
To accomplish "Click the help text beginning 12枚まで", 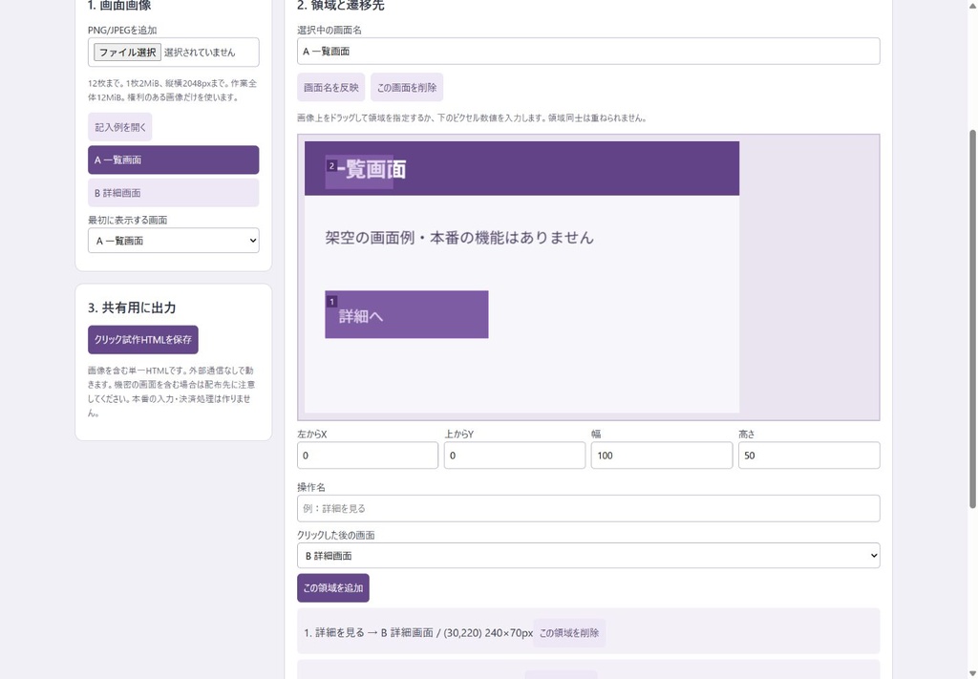I will point(172,91).
